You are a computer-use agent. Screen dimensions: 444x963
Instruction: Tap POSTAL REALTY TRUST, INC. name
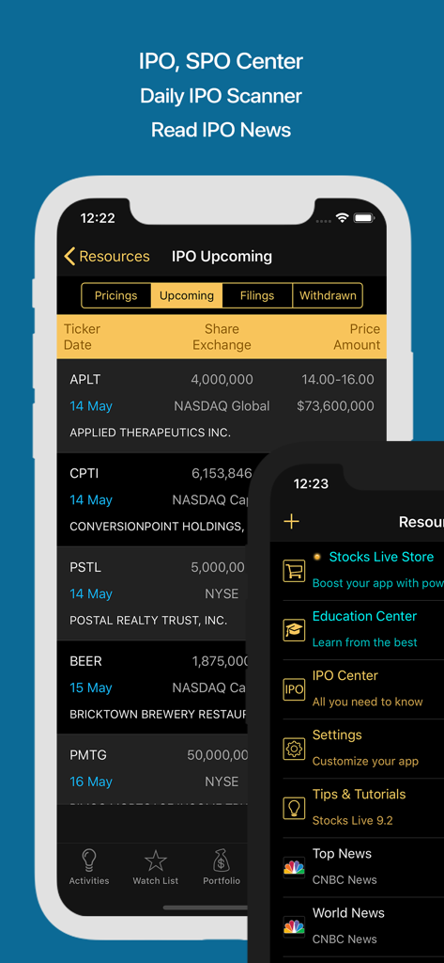pos(148,621)
